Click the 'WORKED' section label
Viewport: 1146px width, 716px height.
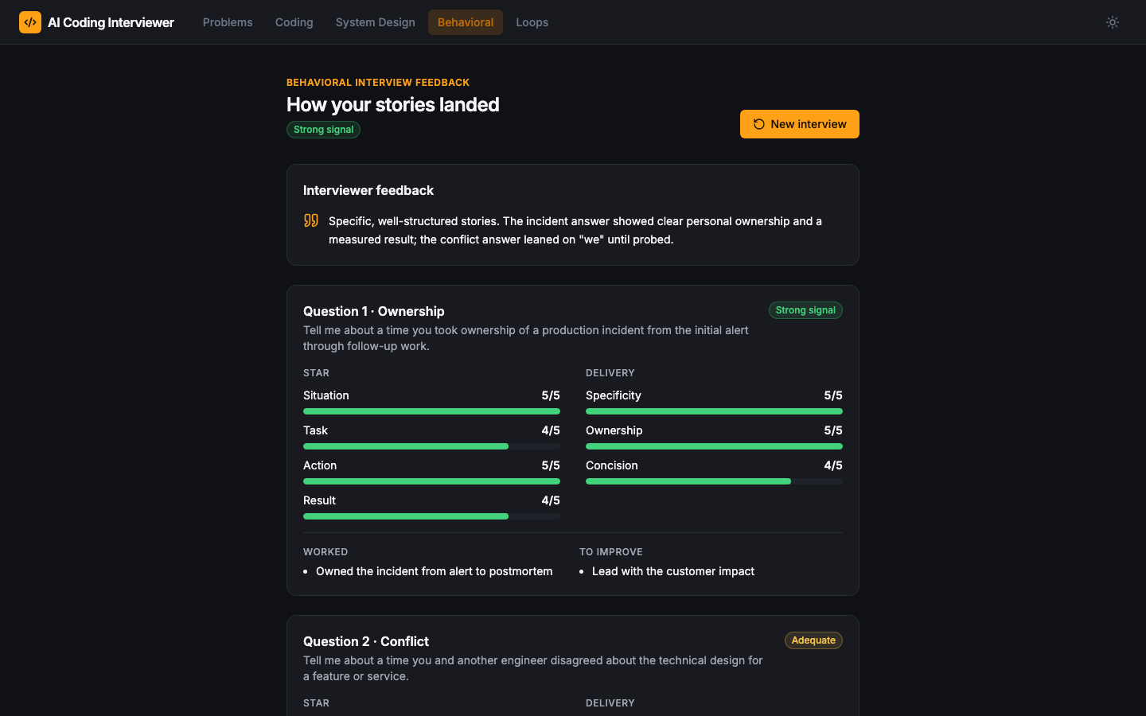325,552
